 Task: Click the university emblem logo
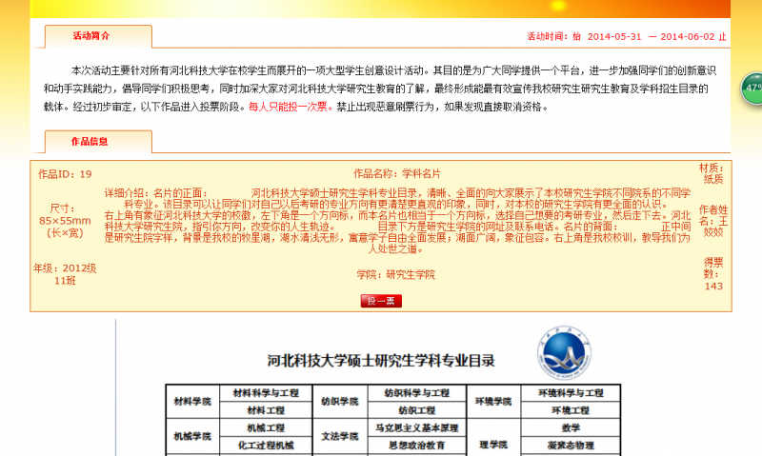564,353
